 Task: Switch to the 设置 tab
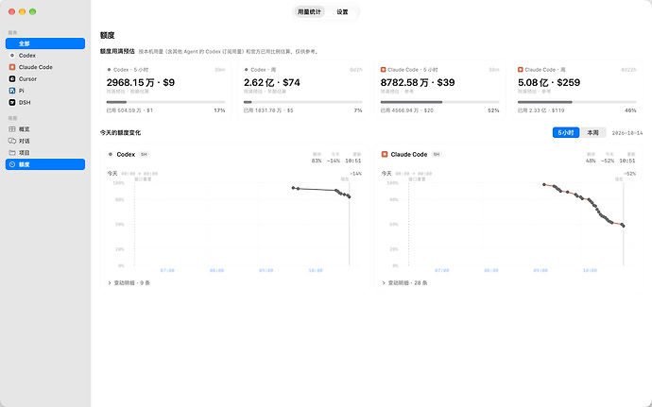(x=342, y=11)
